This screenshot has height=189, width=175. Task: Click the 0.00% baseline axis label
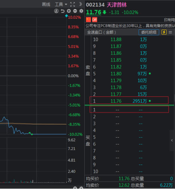click(73, 76)
